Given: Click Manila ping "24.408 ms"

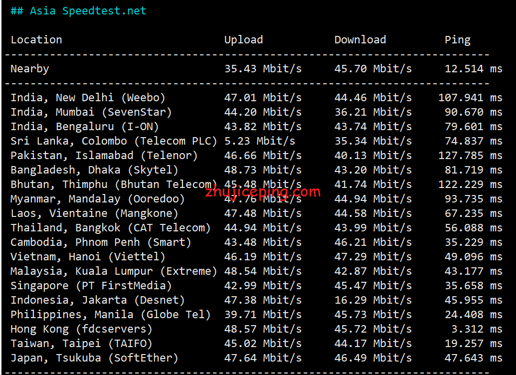Looking at the screenshot, I should (x=474, y=315).
